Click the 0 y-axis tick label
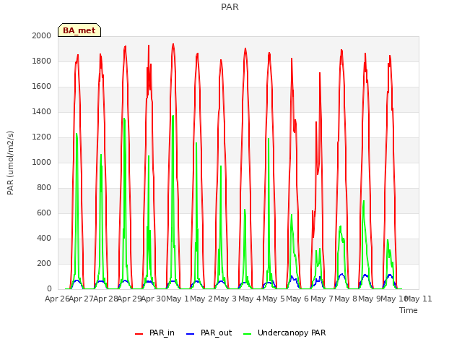This screenshot has height=347, width=462. (49, 289)
